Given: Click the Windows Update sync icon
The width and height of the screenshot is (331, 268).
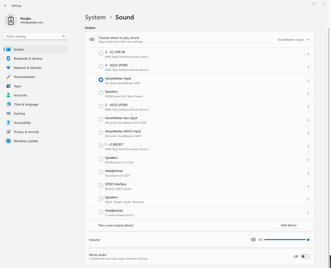Looking at the screenshot, I should (8, 141).
